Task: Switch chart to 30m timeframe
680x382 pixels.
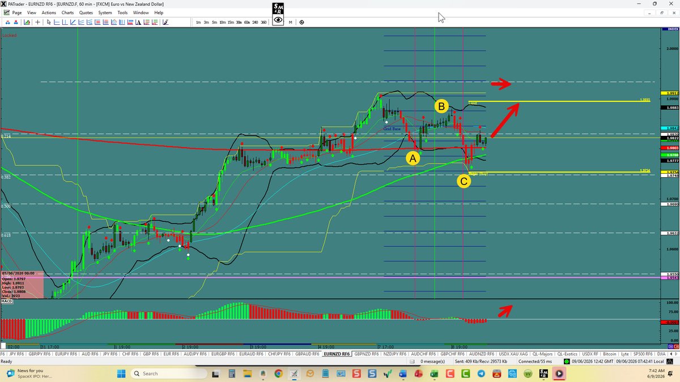Action: click(x=239, y=22)
